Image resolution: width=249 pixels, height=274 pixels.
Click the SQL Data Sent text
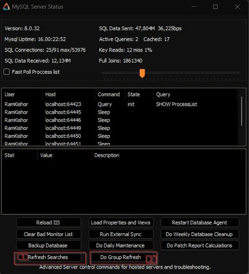[x=140, y=28]
